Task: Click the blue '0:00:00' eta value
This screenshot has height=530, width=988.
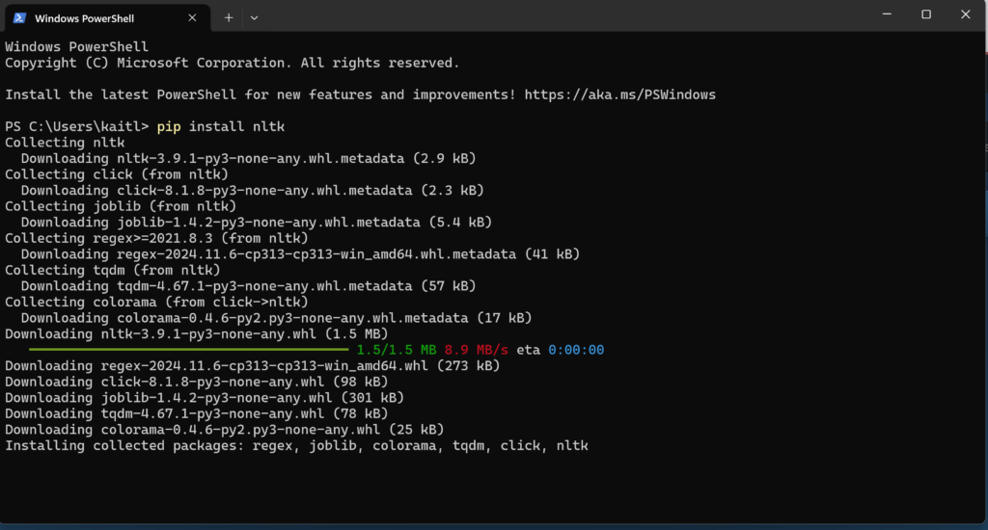Action: 576,350
